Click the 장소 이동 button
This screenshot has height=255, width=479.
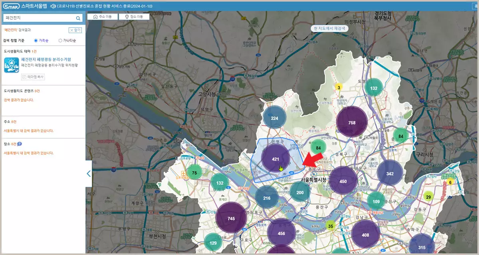click(x=134, y=17)
